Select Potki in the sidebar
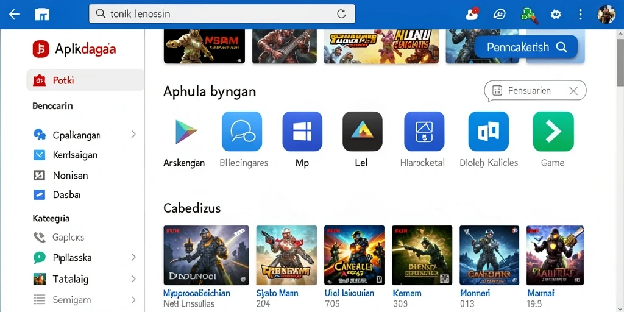624x312 pixels. (85, 80)
